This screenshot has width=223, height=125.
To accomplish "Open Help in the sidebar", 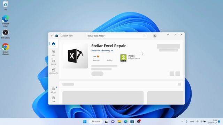I will click(x=53, y=99).
